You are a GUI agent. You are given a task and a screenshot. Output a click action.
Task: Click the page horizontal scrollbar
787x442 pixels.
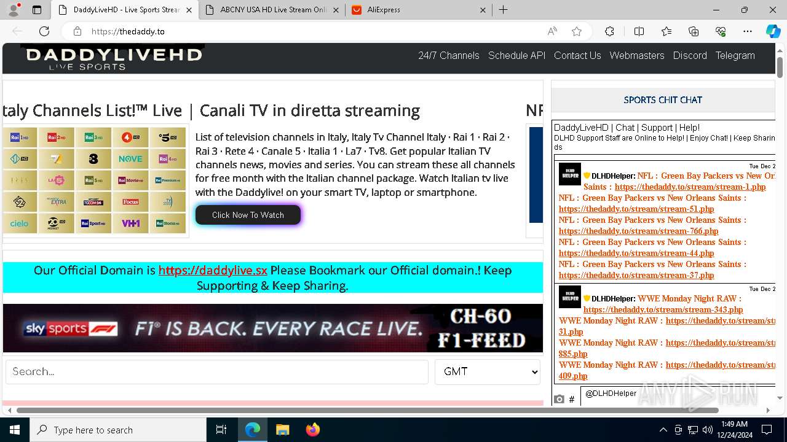coord(367,410)
